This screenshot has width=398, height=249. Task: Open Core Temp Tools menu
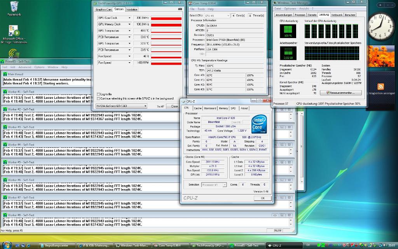coord(201,9)
